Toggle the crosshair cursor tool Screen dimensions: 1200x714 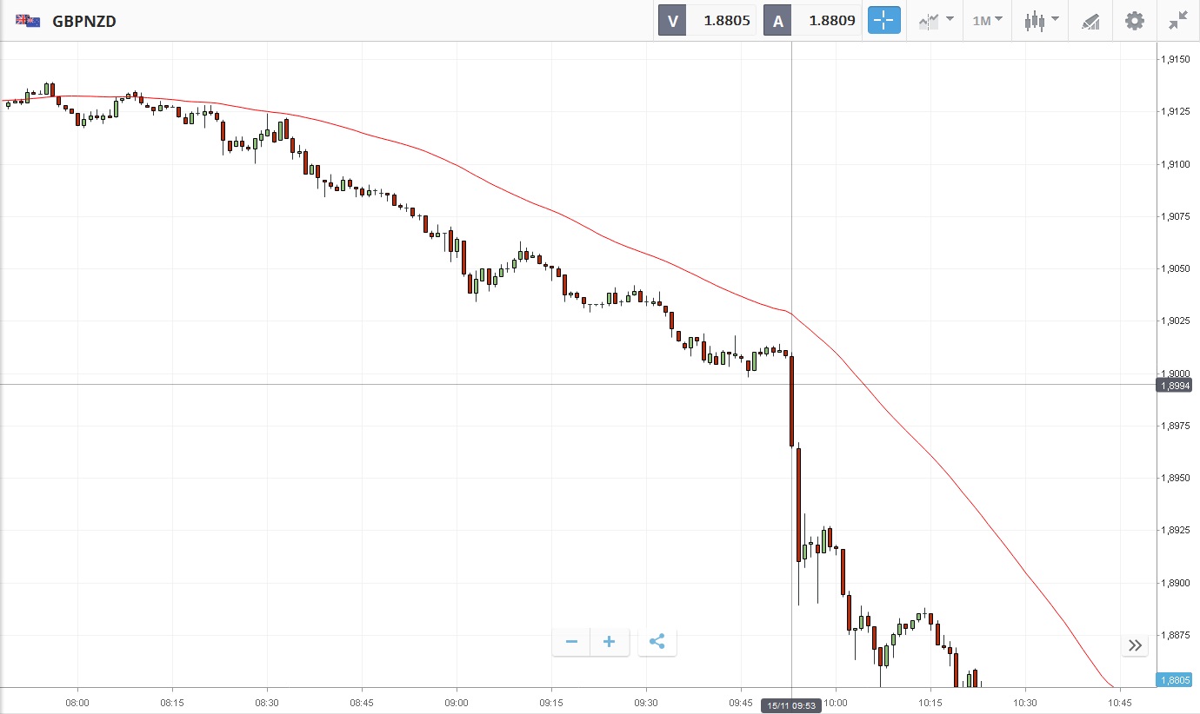pos(883,21)
